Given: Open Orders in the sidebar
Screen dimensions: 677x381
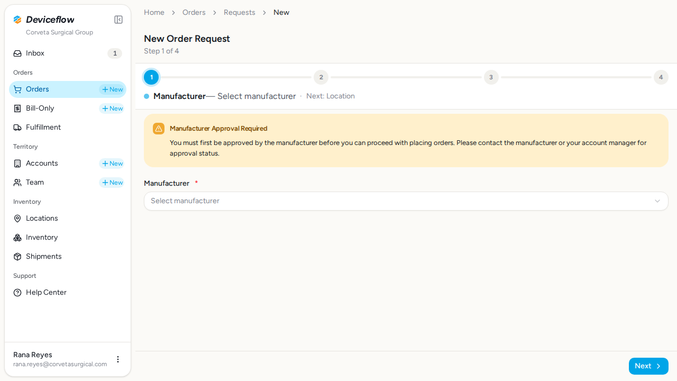Looking at the screenshot, I should pos(68,89).
